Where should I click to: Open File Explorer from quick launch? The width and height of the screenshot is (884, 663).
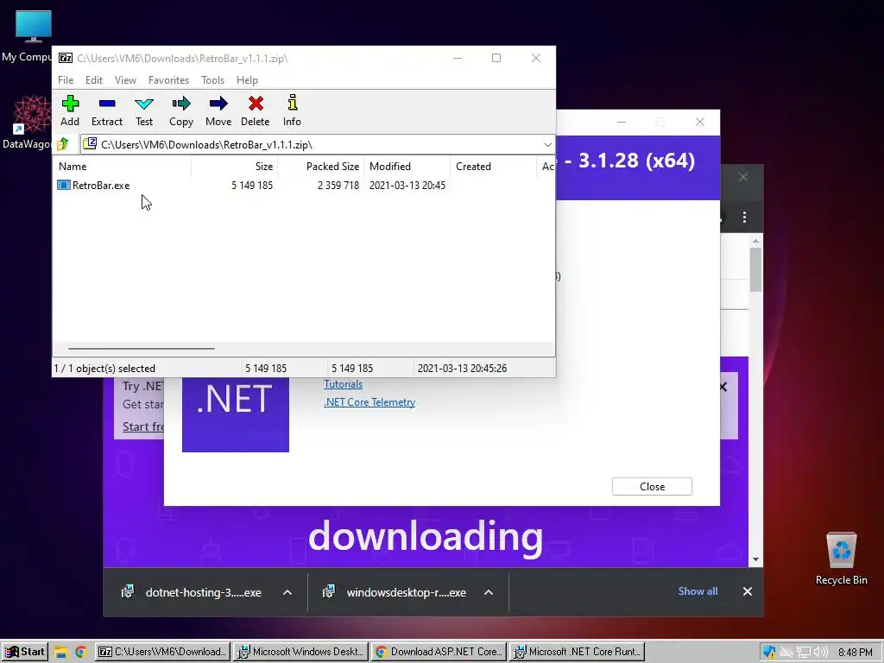point(61,653)
